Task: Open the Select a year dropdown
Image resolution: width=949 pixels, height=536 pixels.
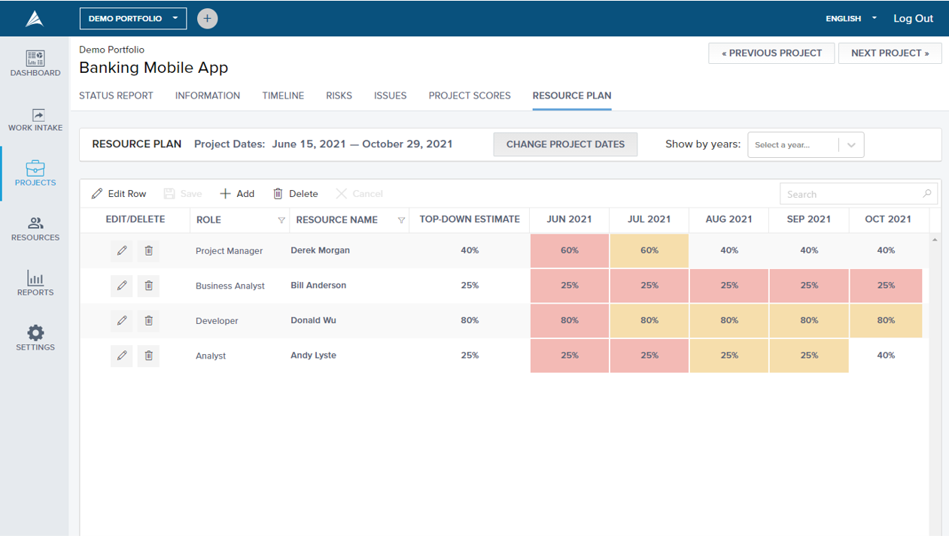Action: click(805, 145)
